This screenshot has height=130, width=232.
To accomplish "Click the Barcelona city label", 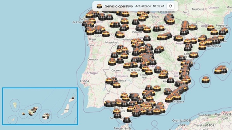I will click(x=213, y=46).
